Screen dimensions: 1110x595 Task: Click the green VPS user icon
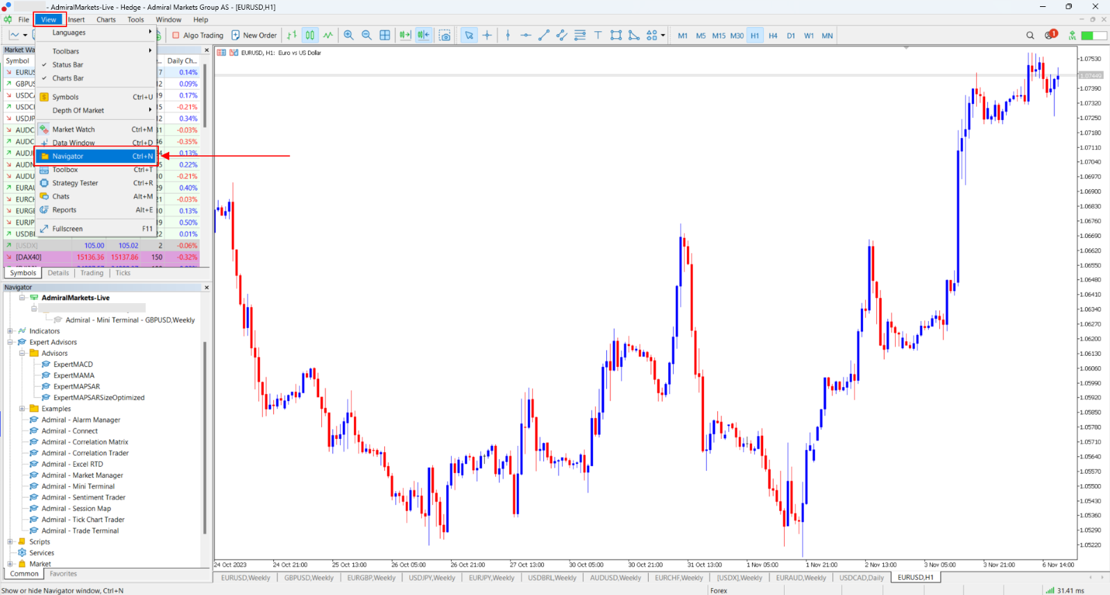point(1073,35)
